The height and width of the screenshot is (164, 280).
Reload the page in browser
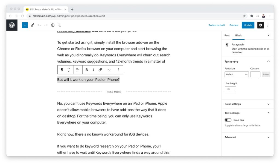(x=22, y=16)
